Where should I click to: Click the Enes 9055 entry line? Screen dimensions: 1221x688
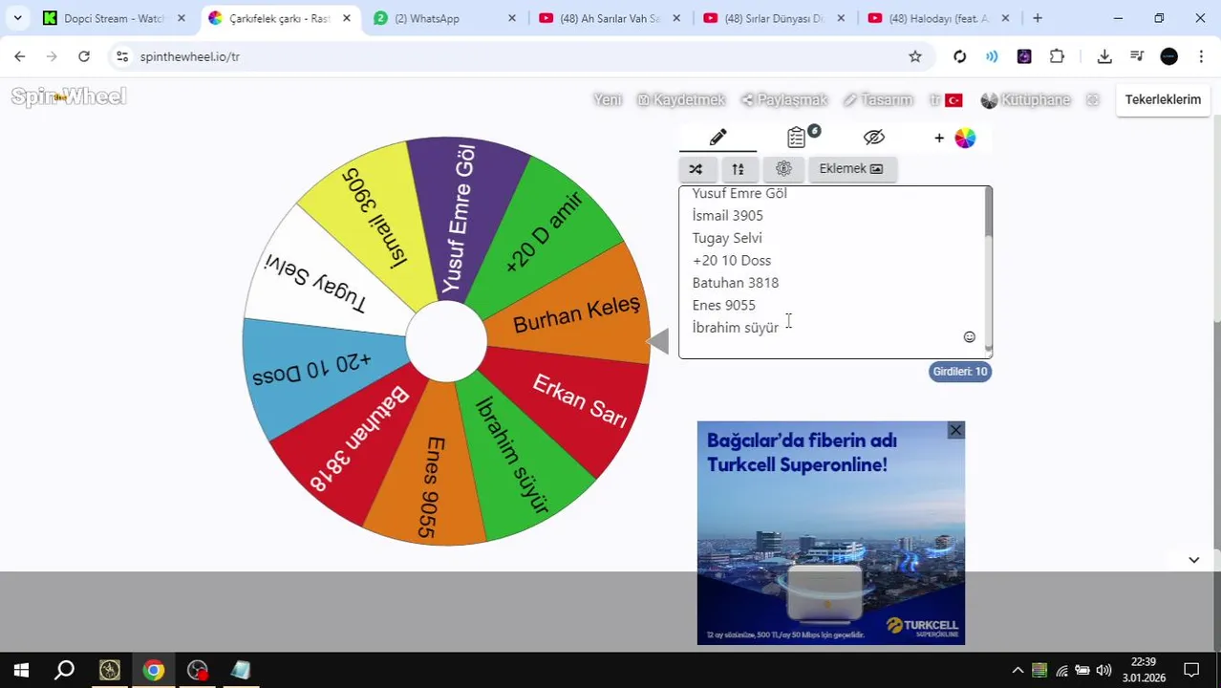pyautogui.click(x=724, y=305)
